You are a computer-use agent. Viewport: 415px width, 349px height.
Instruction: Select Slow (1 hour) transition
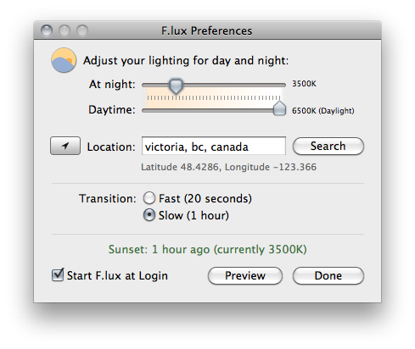(x=149, y=215)
